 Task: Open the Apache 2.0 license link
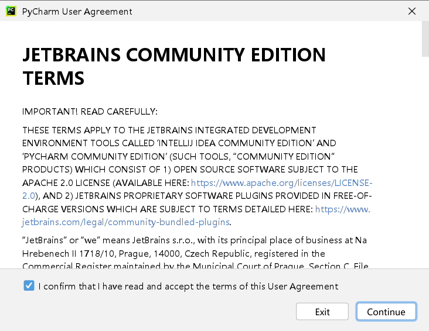(x=281, y=182)
